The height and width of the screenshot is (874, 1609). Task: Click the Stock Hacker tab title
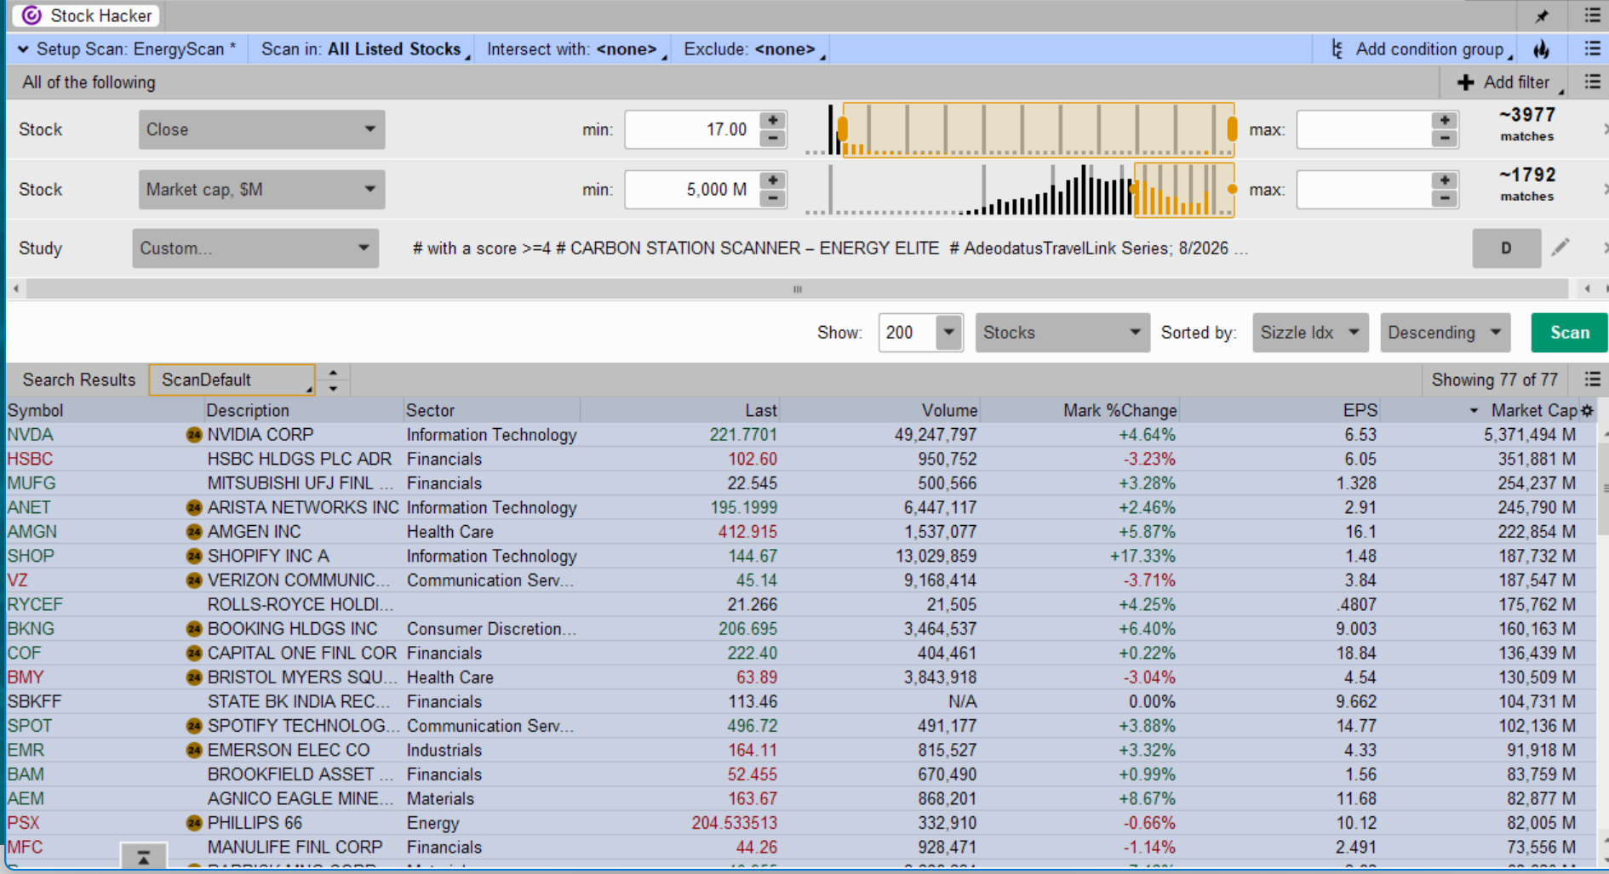coord(100,15)
